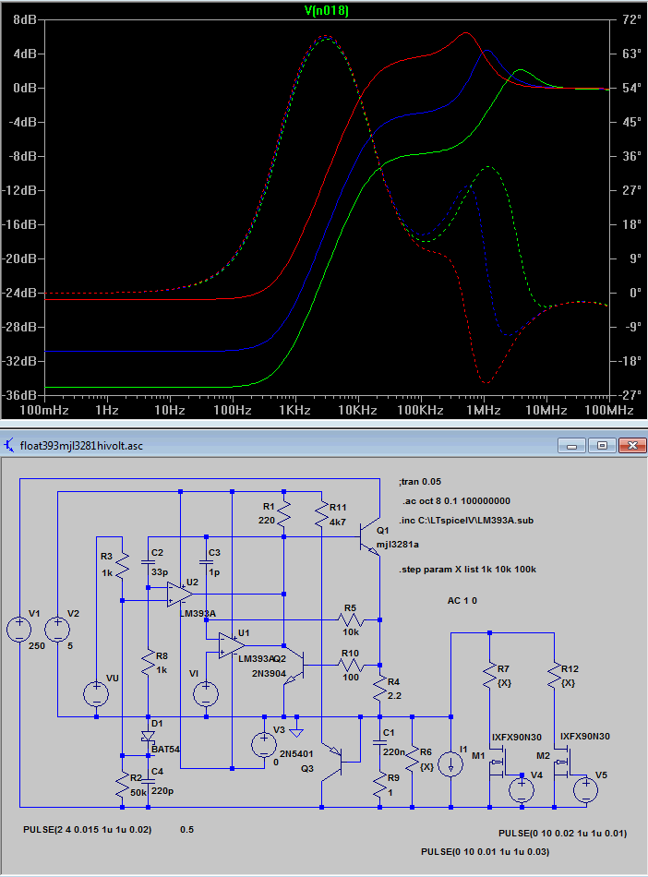The height and width of the screenshot is (877, 648).
Task: Click the '1KHz' frequency axis label
Action: pos(294,410)
